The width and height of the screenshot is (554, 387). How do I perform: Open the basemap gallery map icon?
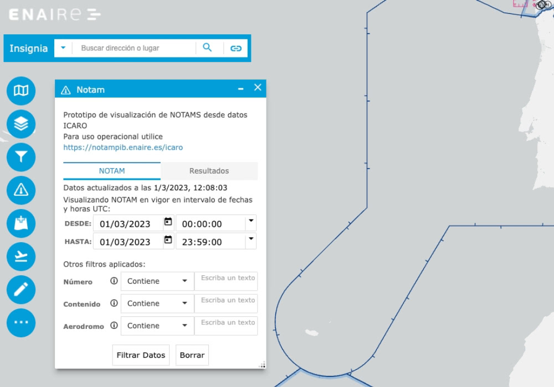[x=21, y=91]
